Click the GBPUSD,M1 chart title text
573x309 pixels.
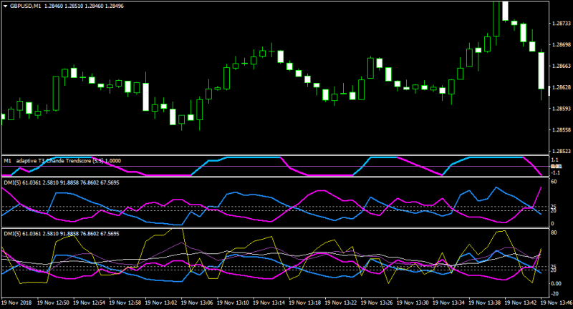coord(26,6)
